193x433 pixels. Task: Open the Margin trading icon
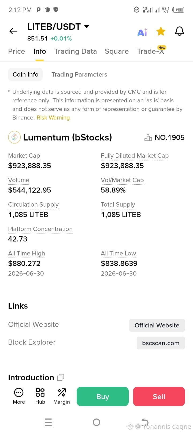coord(62,396)
